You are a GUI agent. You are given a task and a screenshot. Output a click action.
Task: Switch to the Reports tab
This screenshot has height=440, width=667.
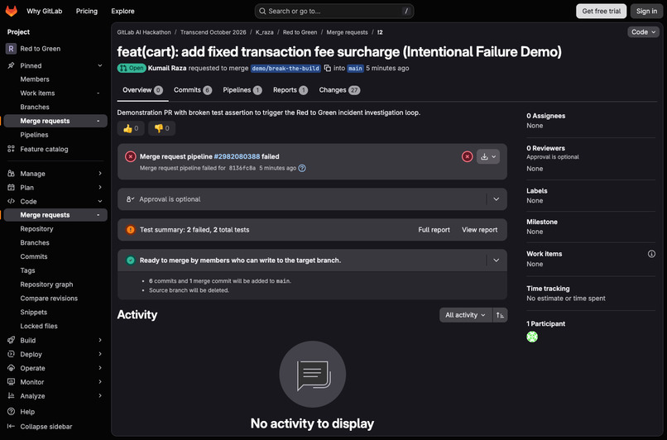(x=290, y=90)
